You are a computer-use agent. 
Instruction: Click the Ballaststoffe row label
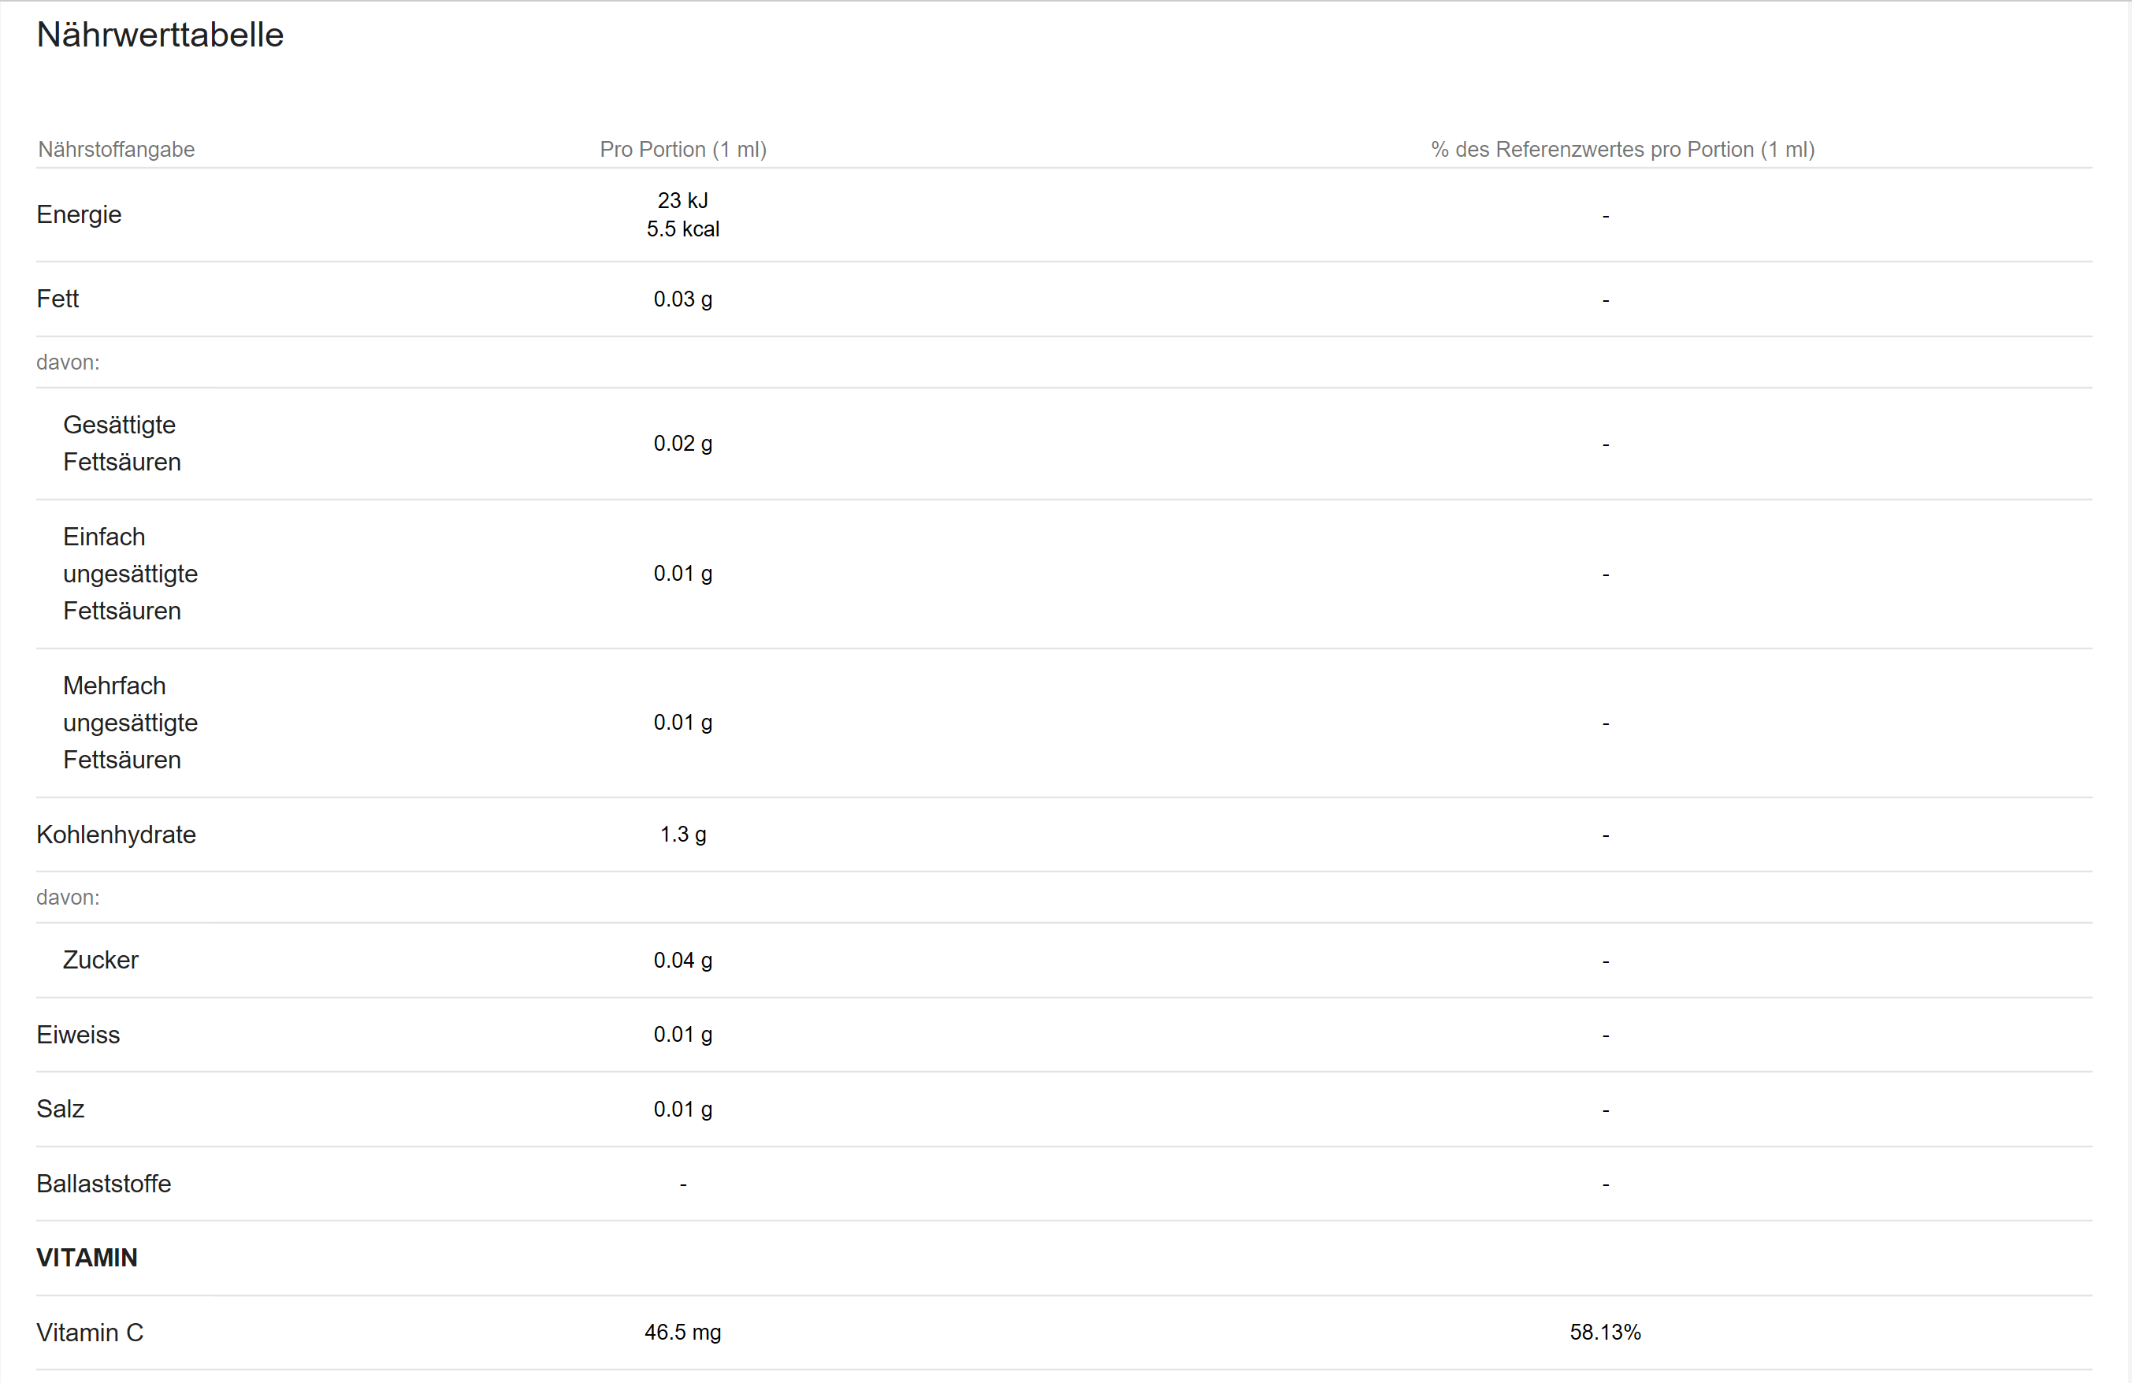point(103,1184)
